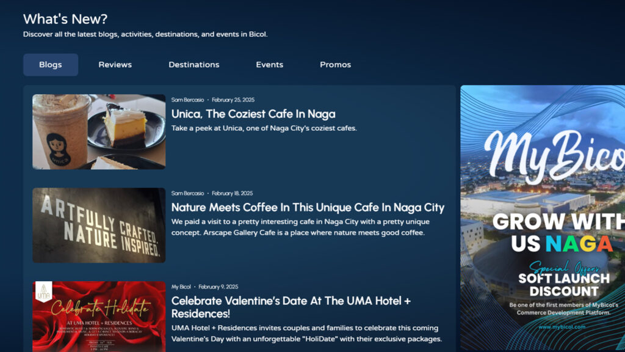Click the "February 18, 2025" post date

(233, 193)
